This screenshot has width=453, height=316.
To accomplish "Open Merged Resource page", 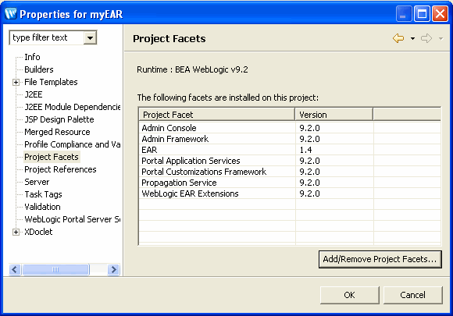I will click(x=57, y=132).
